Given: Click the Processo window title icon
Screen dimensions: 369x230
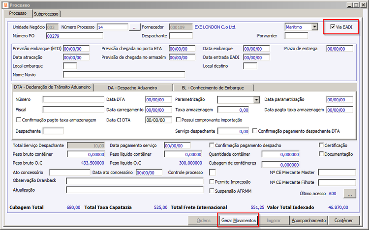Looking at the screenshot, I should coord(5,5).
